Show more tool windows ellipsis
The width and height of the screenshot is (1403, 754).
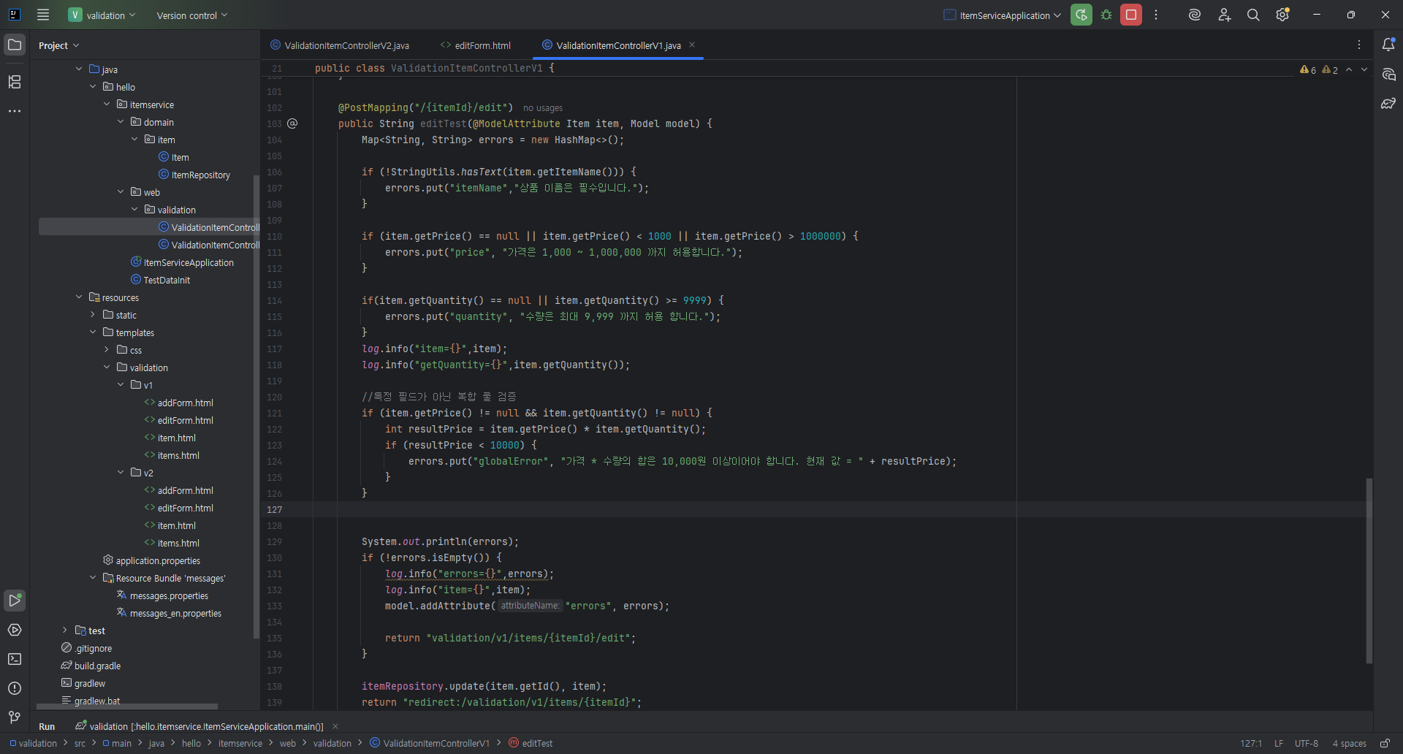click(x=15, y=111)
